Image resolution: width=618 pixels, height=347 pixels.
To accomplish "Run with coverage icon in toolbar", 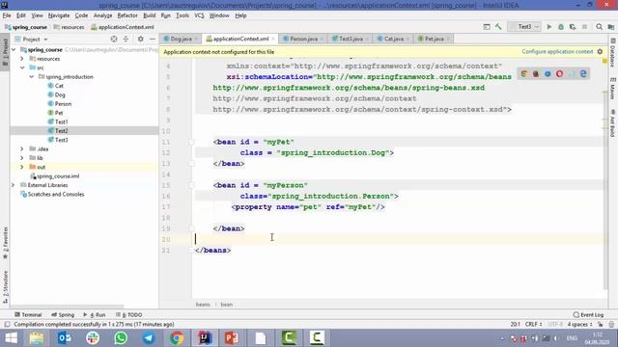I will coord(573,27).
